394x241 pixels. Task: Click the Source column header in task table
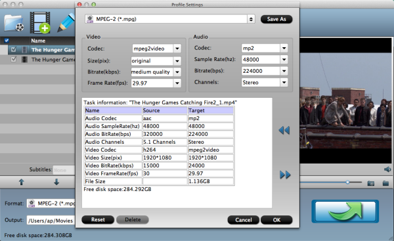165,110
